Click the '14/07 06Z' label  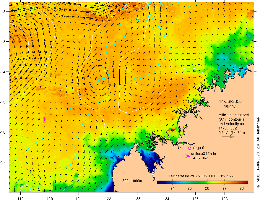pyautogui.click(x=200, y=158)
